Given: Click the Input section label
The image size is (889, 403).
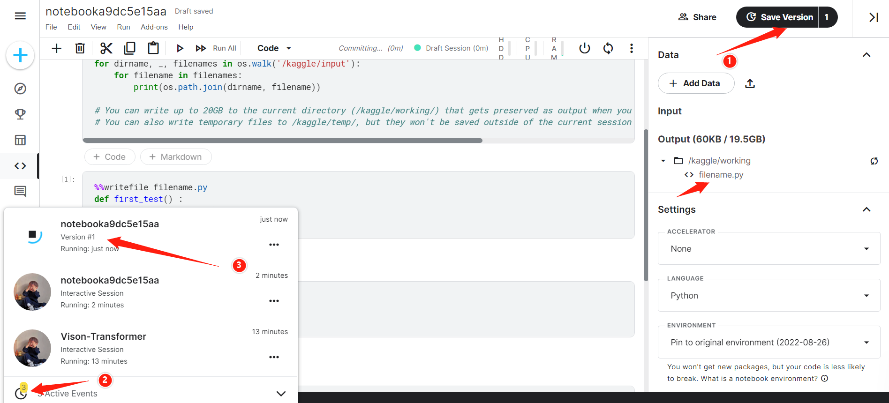Looking at the screenshot, I should [x=670, y=111].
